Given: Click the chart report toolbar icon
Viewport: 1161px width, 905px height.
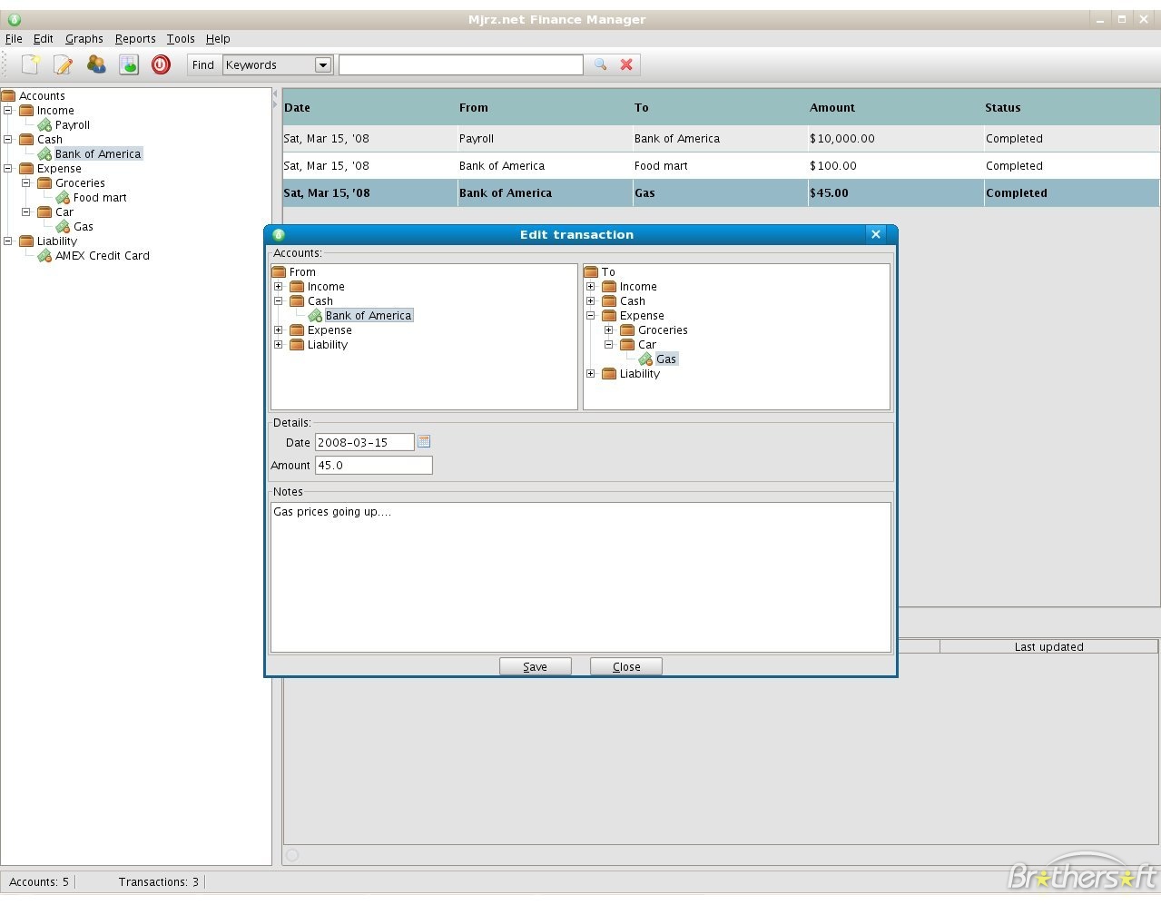Looking at the screenshot, I should [x=129, y=64].
